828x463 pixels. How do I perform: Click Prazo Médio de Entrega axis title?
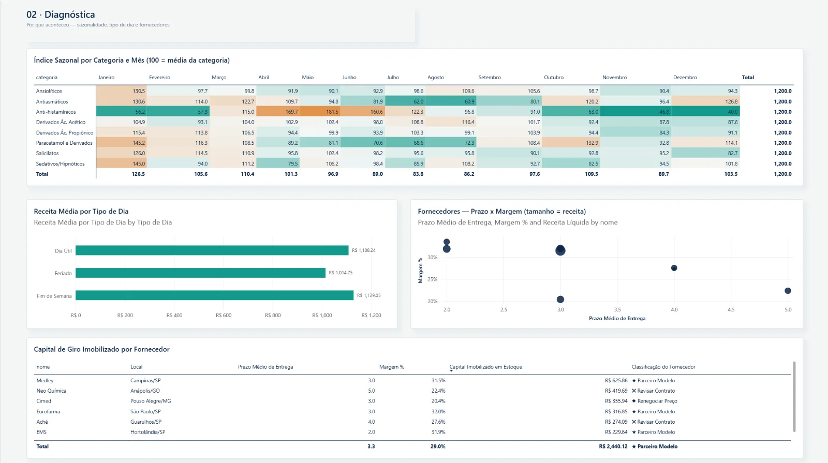pos(617,319)
